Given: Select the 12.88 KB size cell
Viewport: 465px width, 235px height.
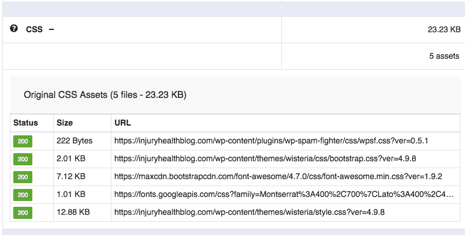Looking at the screenshot, I should click(73, 212).
